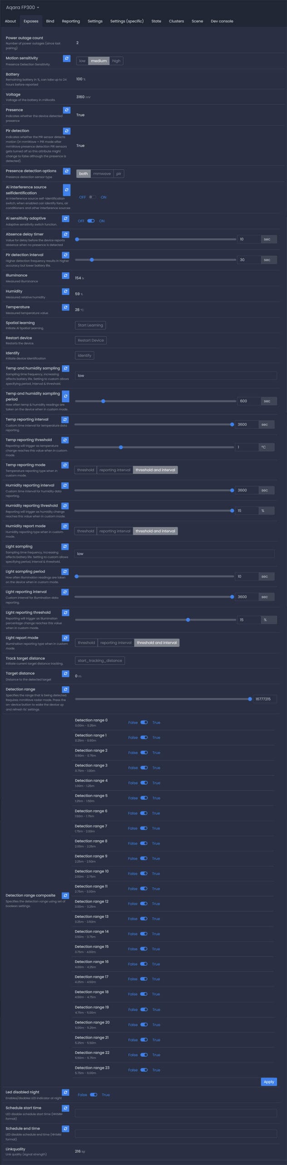
Task: Refresh the Motion sensitivity value
Action: [x=66, y=59]
